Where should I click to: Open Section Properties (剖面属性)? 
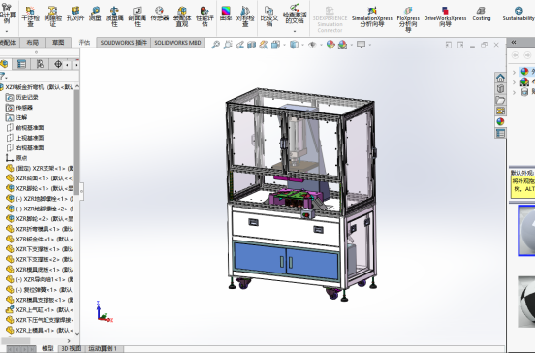138,16
